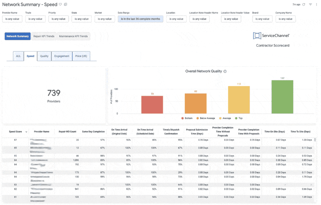Toggle the Below Average legend entry
This screenshot has height=205, width=321.
pos(205,118)
